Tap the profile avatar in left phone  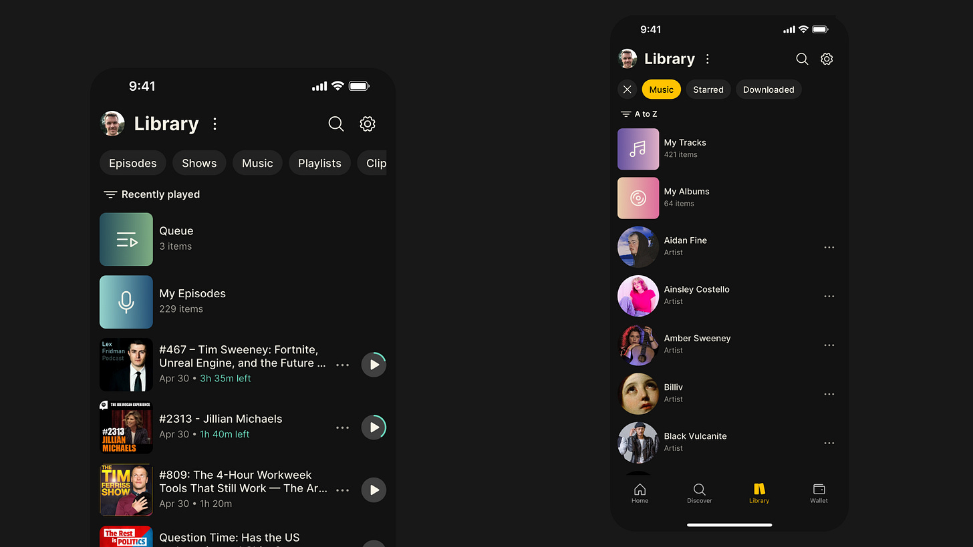(112, 124)
